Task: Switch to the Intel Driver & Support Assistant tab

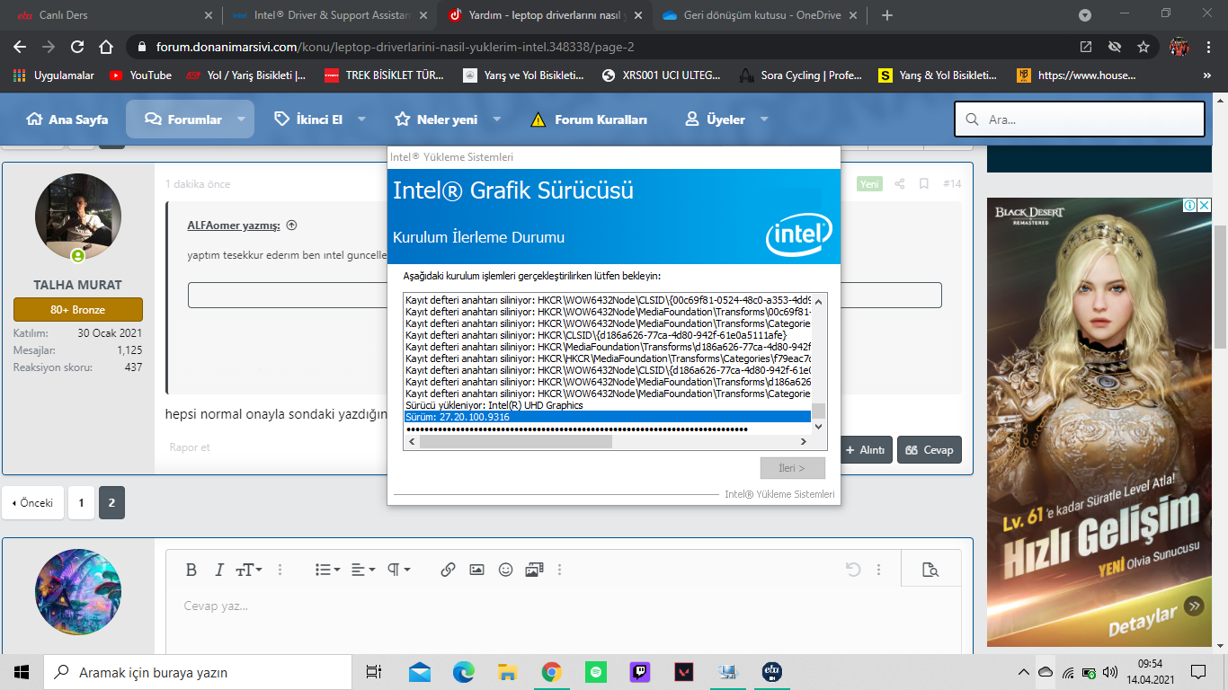Action: coord(328,15)
